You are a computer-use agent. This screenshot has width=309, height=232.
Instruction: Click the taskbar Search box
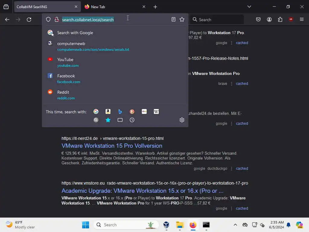click(x=126, y=225)
